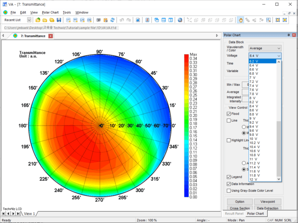Click the Save disk icon in toolbar
This screenshot has height=223, width=298.
click(x=59, y=20)
